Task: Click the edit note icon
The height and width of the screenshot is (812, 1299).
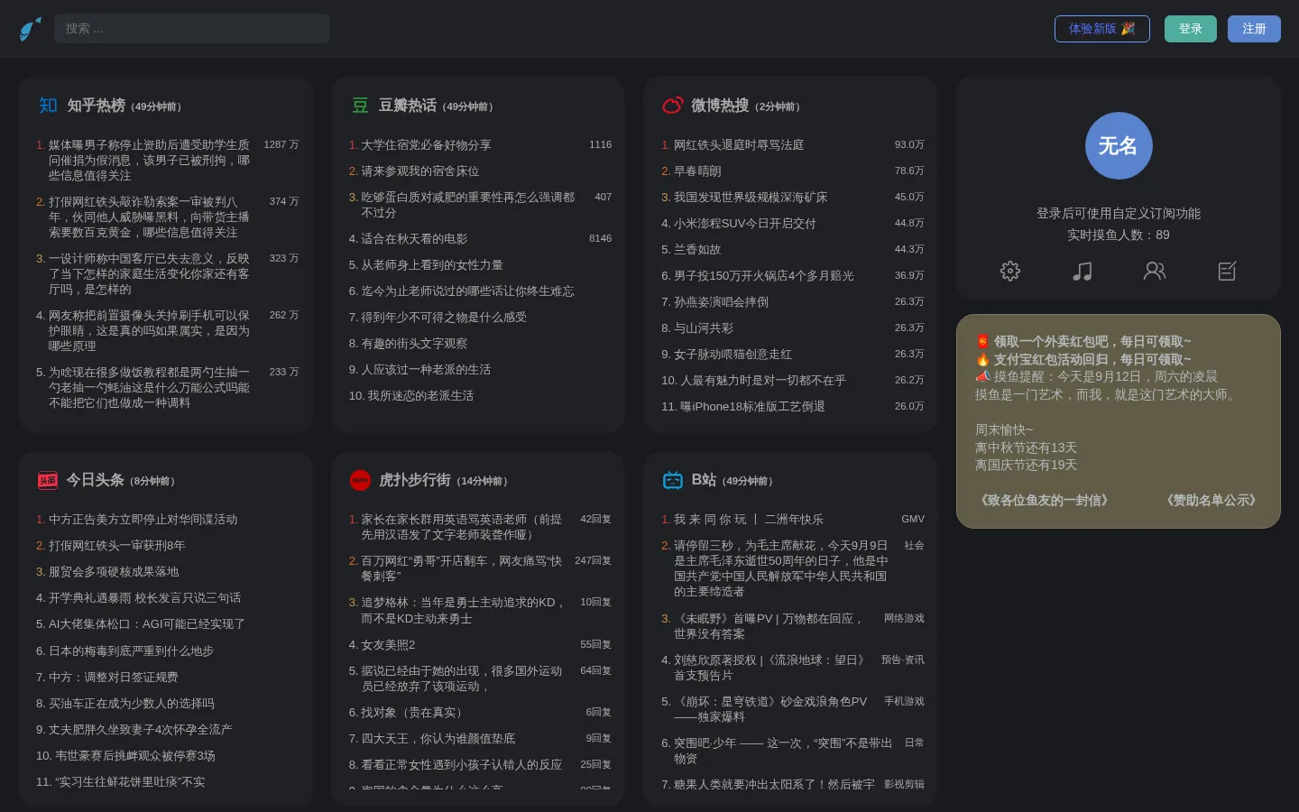Action: tap(1227, 271)
